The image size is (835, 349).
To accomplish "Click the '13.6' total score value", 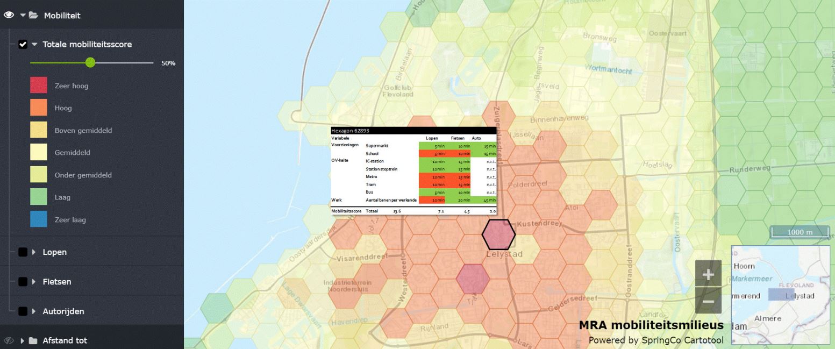I will [397, 211].
